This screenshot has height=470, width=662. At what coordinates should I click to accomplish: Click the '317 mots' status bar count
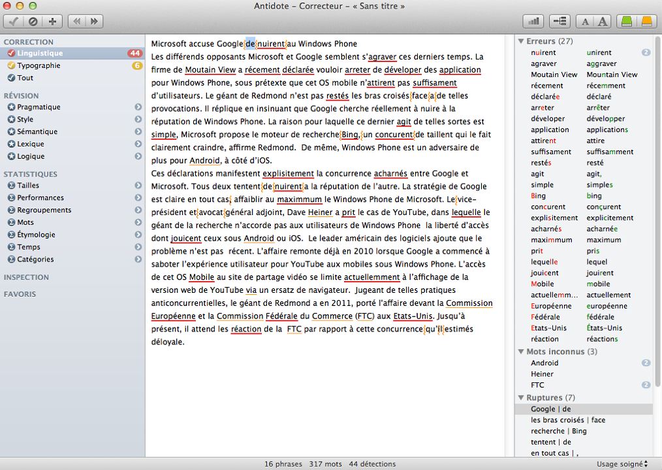pyautogui.click(x=325, y=464)
